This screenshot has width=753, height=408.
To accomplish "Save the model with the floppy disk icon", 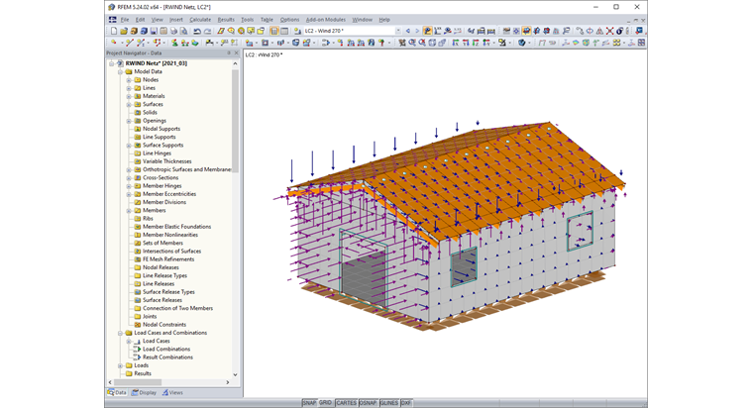I will (x=154, y=31).
